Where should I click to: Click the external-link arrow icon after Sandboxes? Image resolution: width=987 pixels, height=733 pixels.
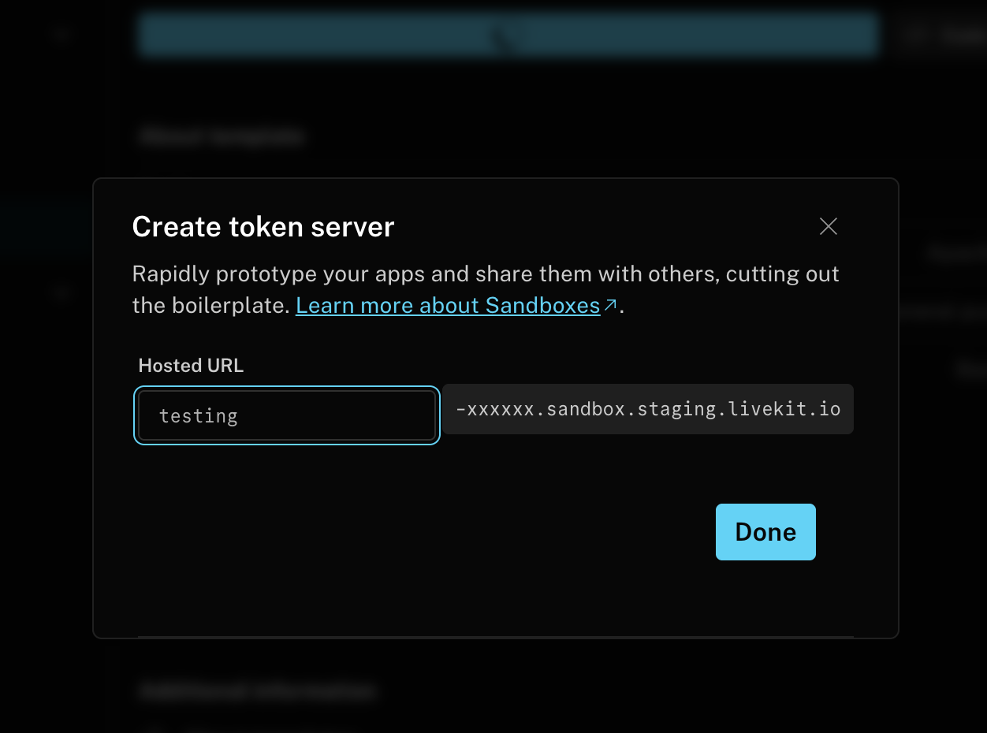[610, 305]
